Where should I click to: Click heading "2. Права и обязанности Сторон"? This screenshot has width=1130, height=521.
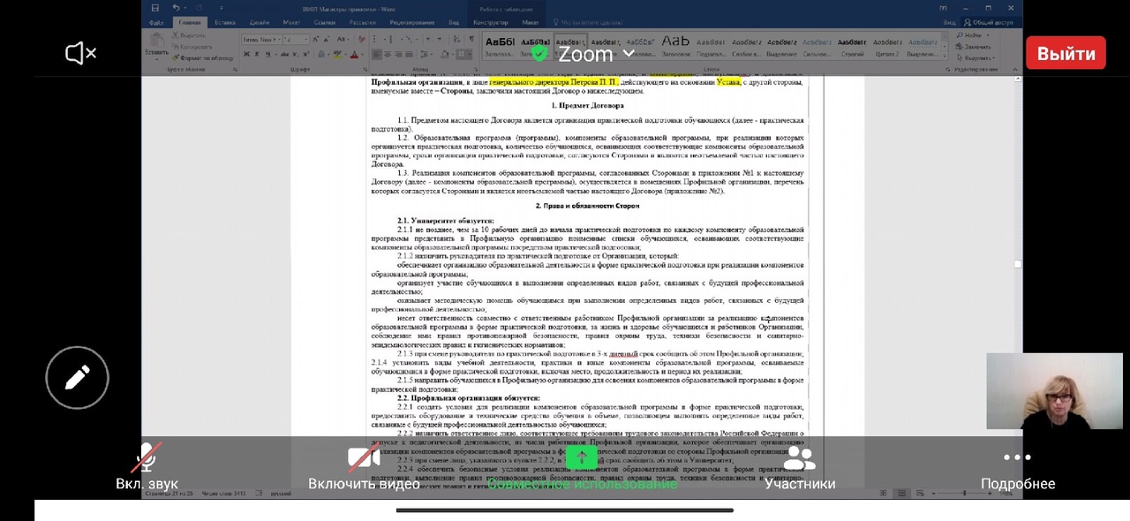click(x=587, y=206)
